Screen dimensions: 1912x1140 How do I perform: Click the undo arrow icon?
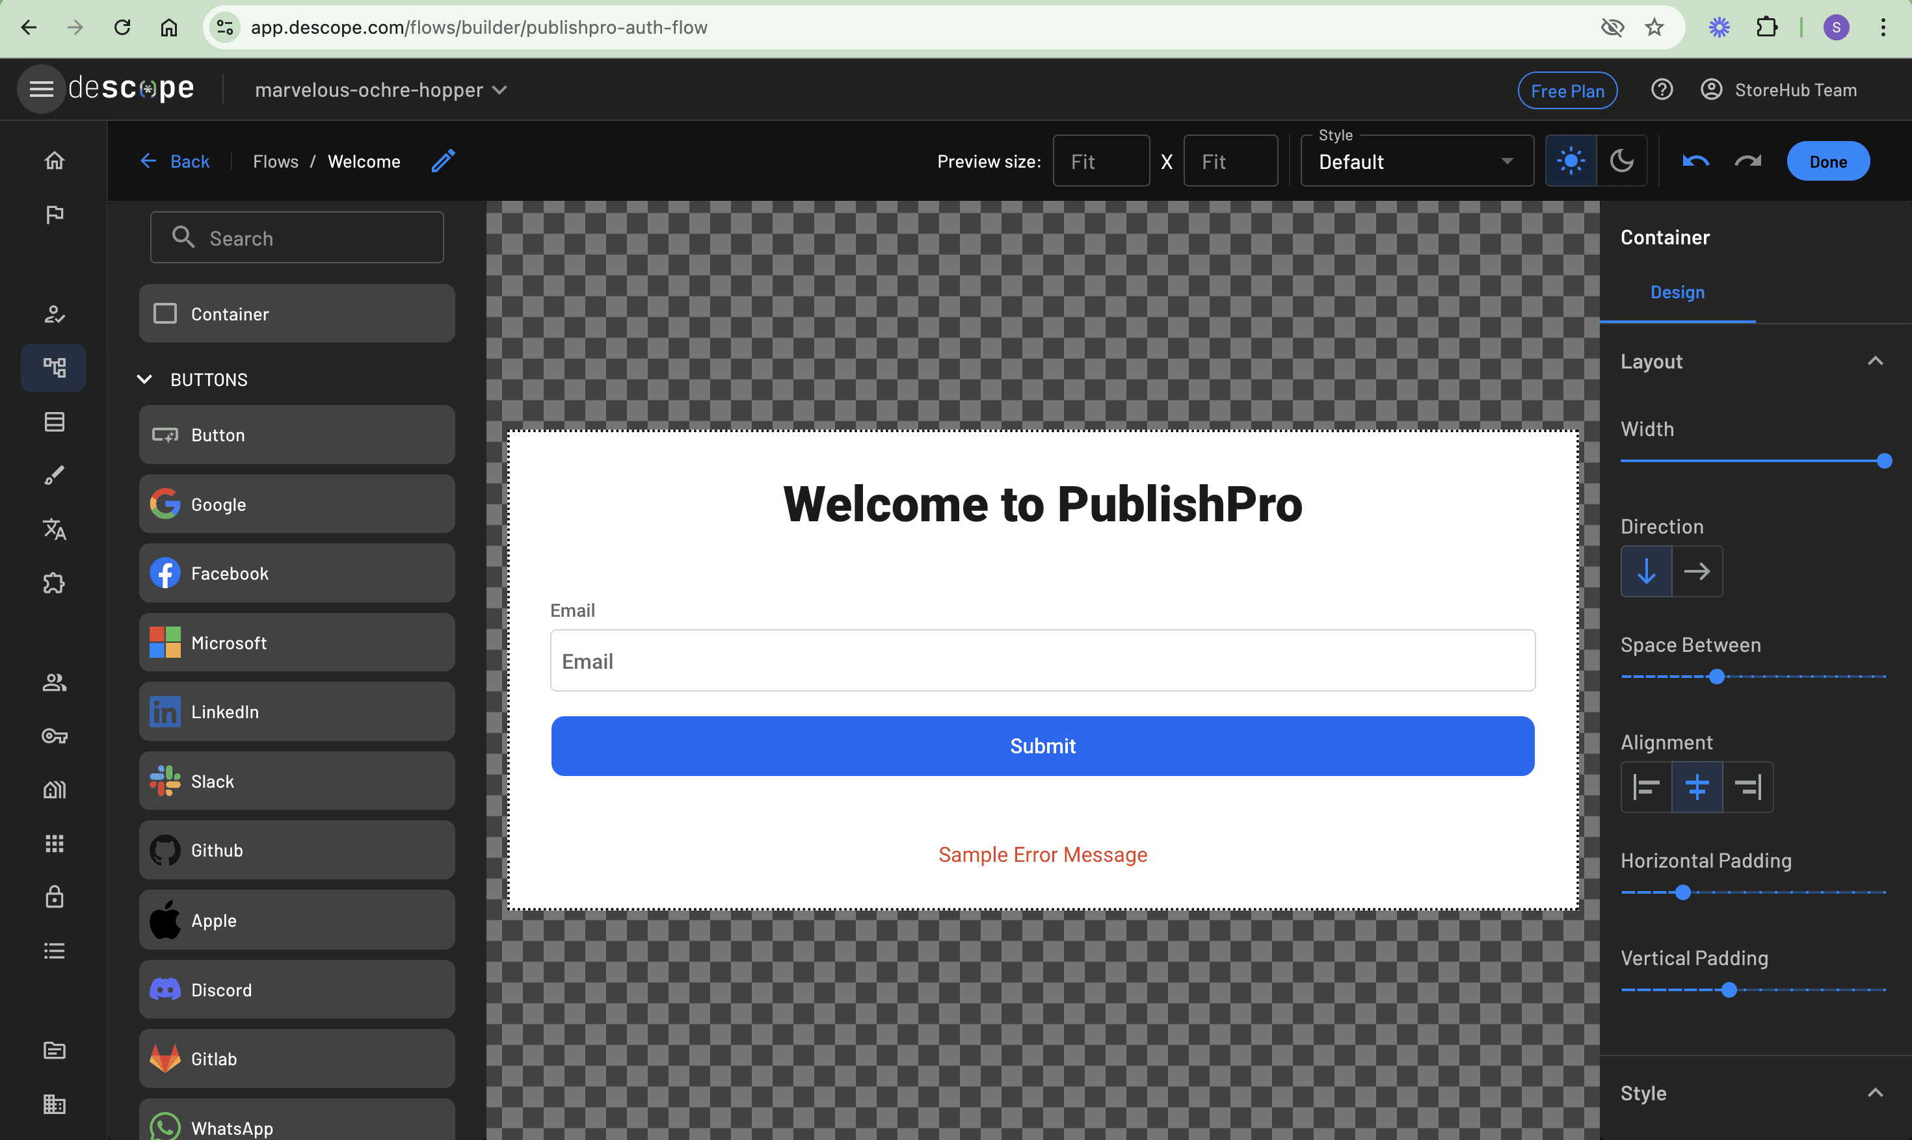(x=1695, y=161)
